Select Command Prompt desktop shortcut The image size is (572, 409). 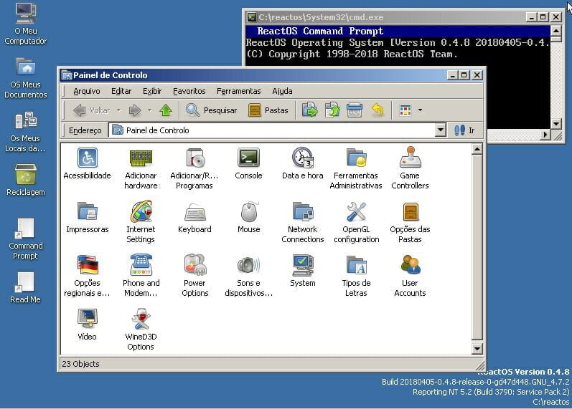[x=26, y=239]
